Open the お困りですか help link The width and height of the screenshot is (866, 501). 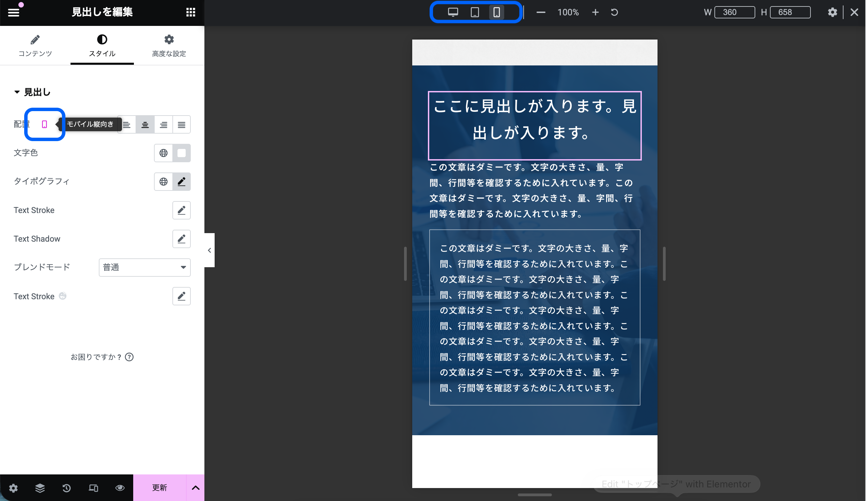[x=102, y=357]
